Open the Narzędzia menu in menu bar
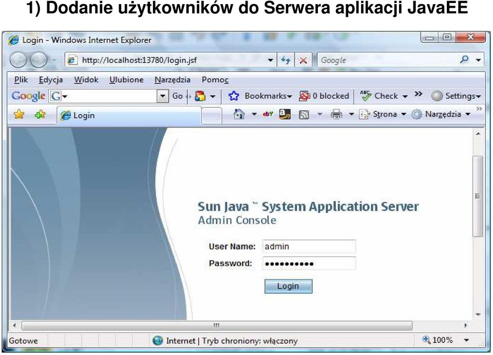493x355 pixels. pyautogui.click(x=173, y=80)
